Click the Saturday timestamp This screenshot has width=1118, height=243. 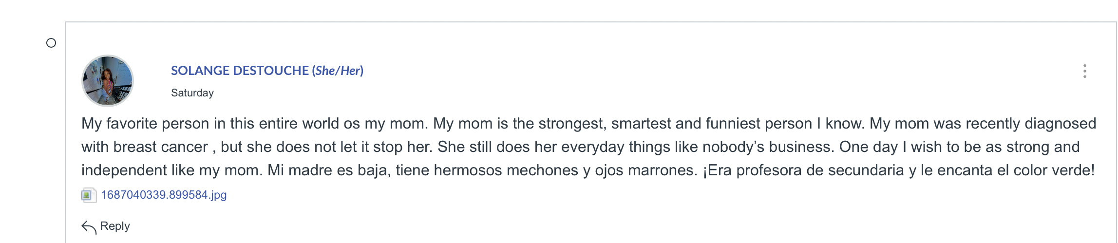[x=192, y=93]
